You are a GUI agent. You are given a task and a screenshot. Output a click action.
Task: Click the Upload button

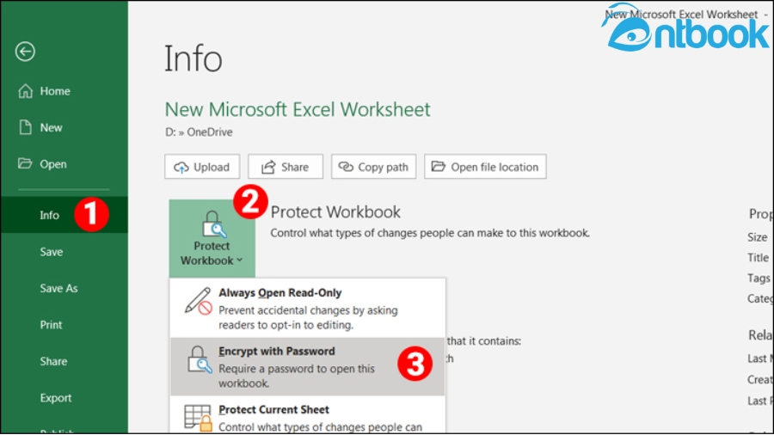click(x=202, y=167)
